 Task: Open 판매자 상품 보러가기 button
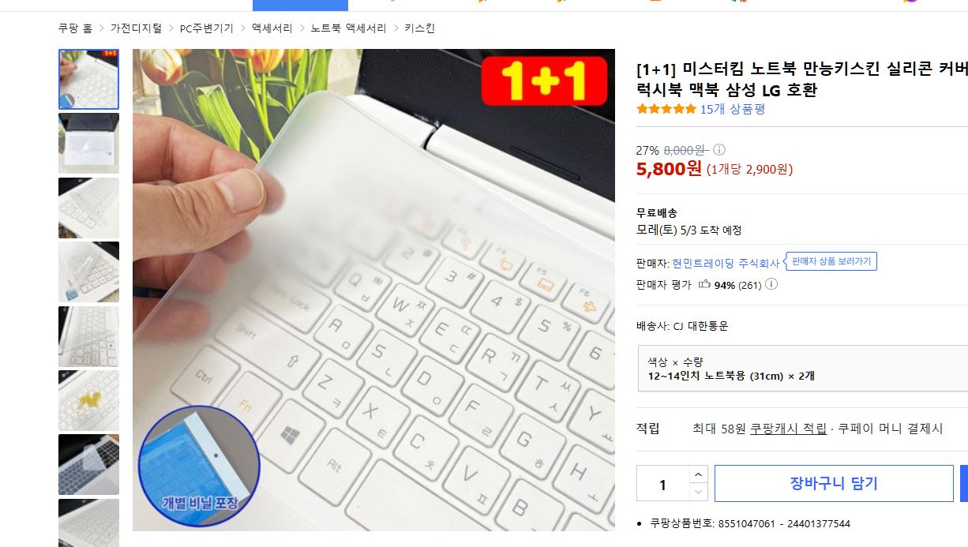pyautogui.click(x=831, y=261)
